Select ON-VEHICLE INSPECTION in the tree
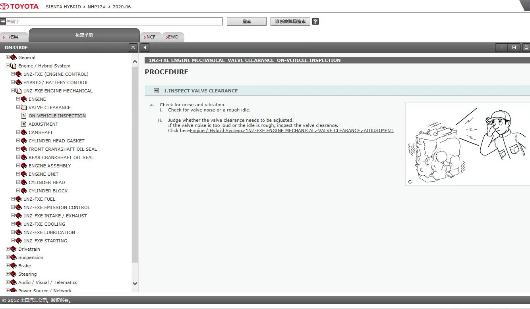 (57, 116)
